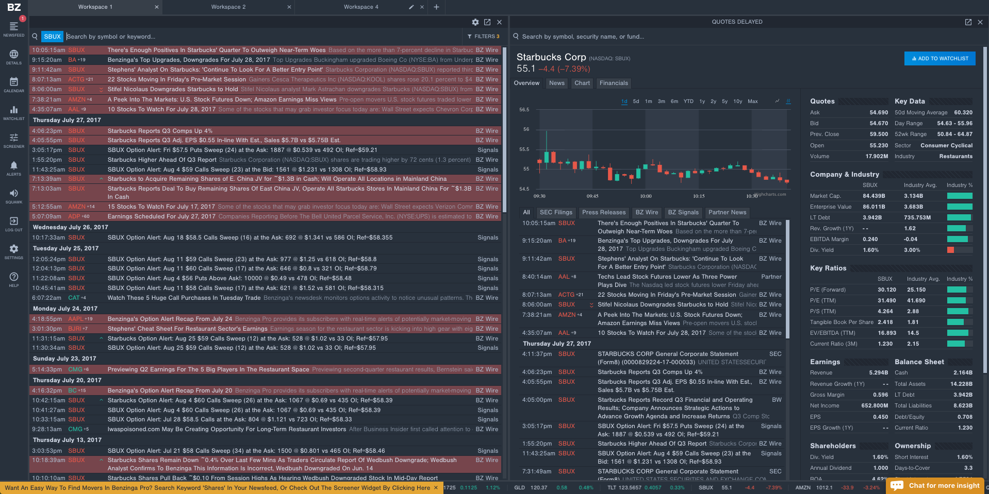989x494 pixels.
Task: Collapse the Wedbush Downgrade story
Action: (101, 460)
